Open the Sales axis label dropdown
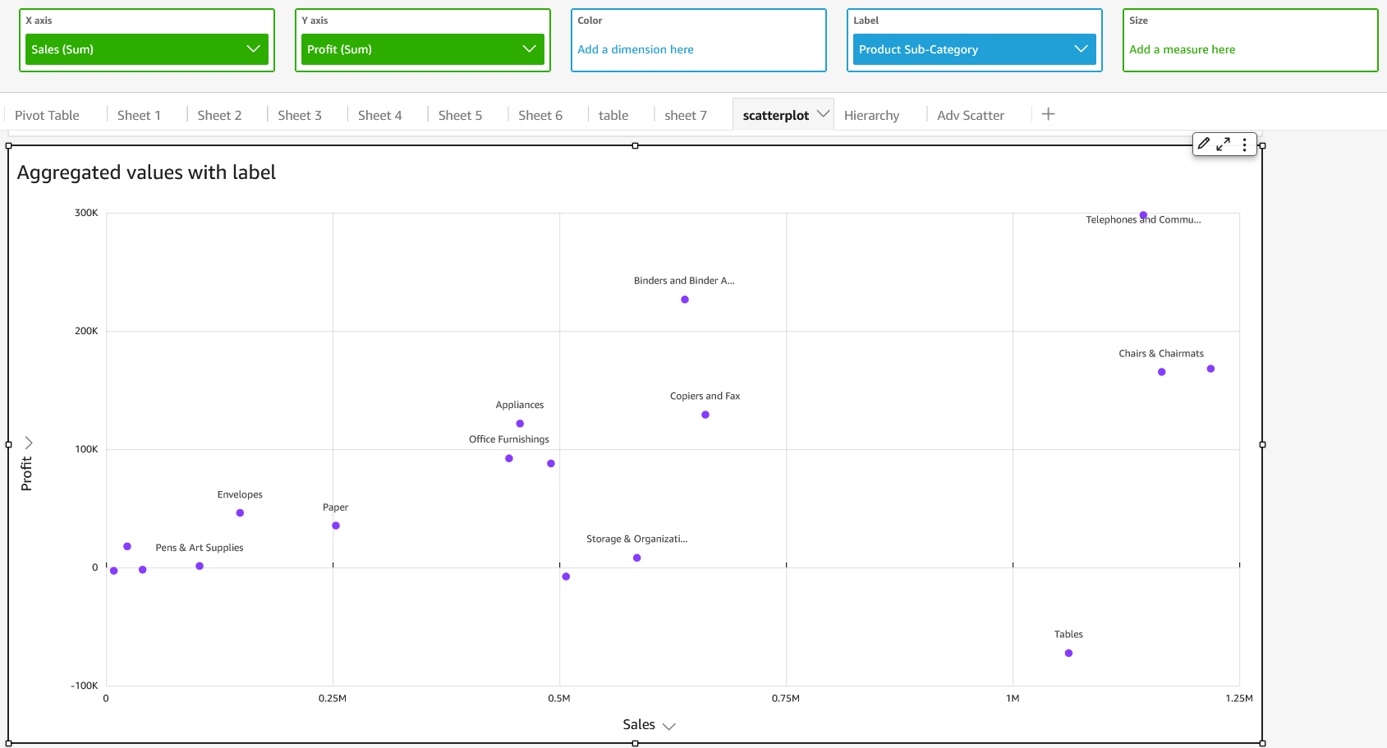Viewport: 1387px width, 748px height. 668,726
